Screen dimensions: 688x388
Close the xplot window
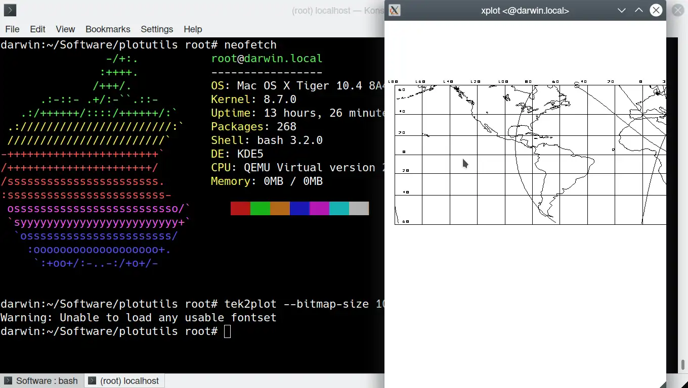656,10
